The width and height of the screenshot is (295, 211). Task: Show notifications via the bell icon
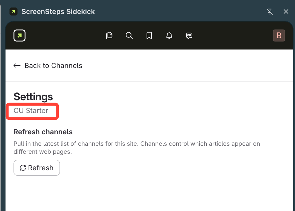[169, 36]
